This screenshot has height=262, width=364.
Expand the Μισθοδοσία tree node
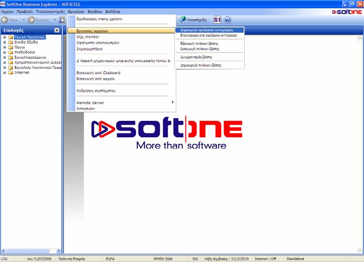click(4, 52)
